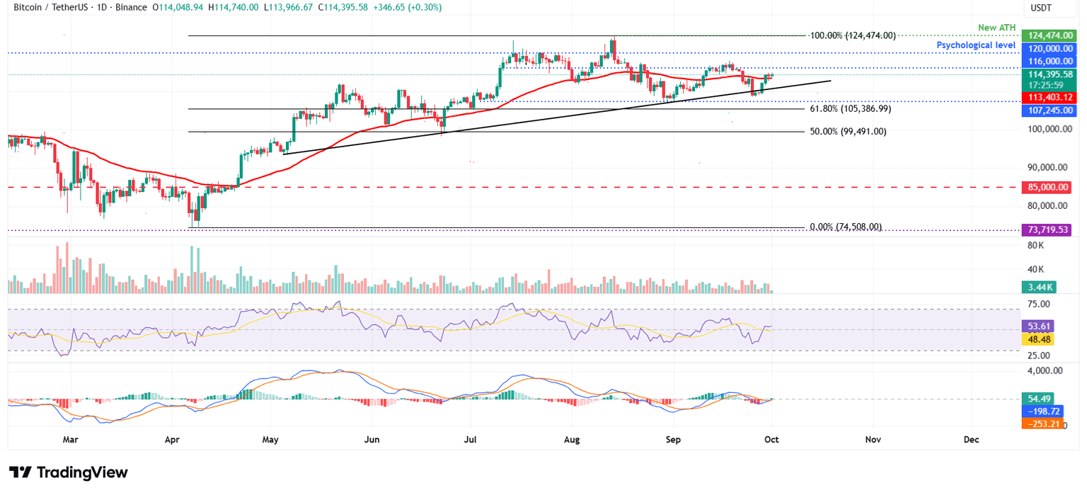Open the symbol Bitcoin / TetherUS

(x=52, y=7)
